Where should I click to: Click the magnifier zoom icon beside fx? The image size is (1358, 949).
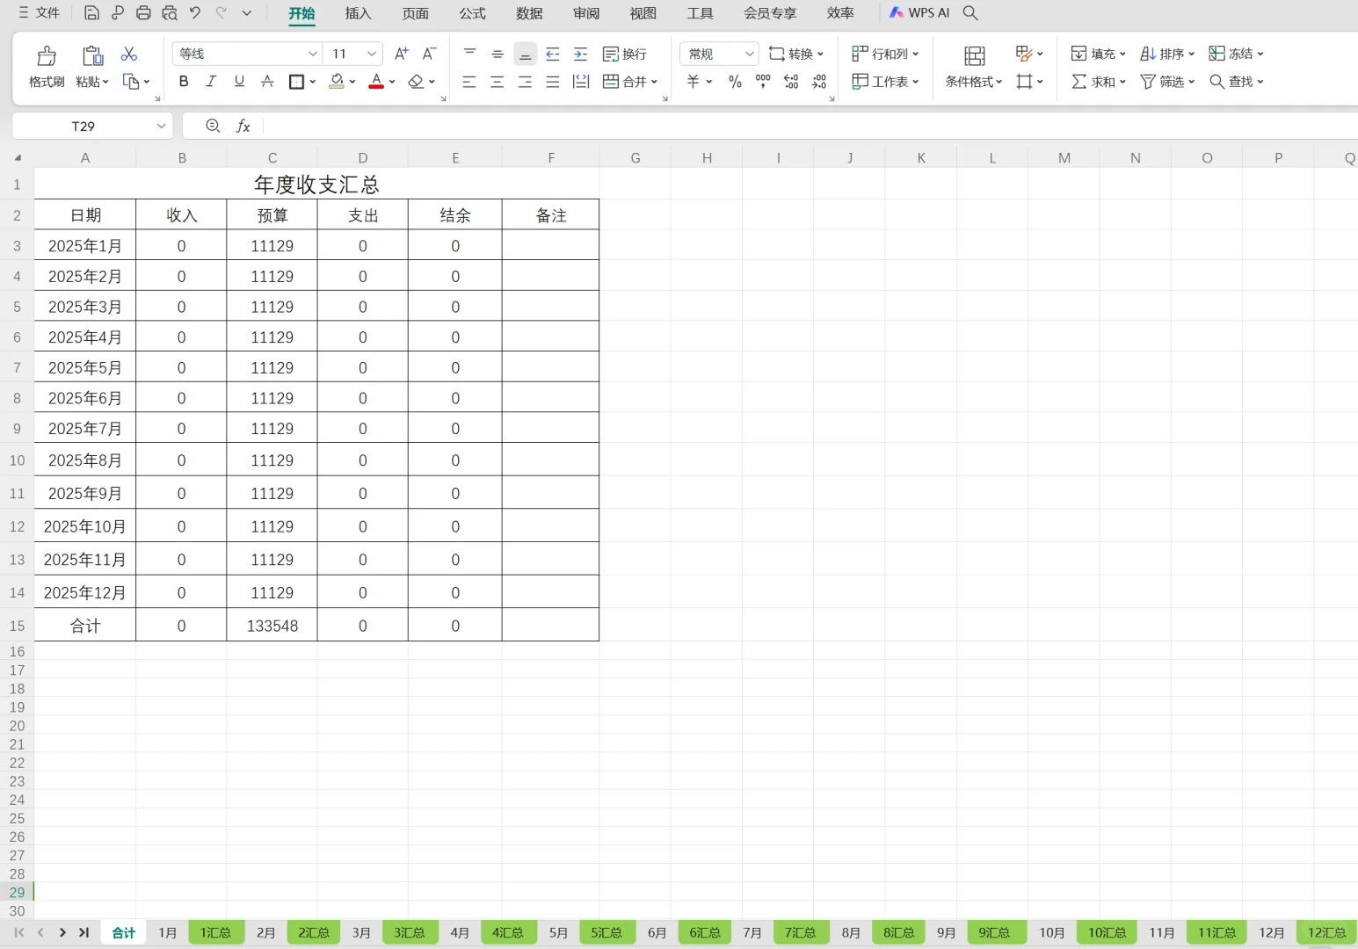pos(213,127)
